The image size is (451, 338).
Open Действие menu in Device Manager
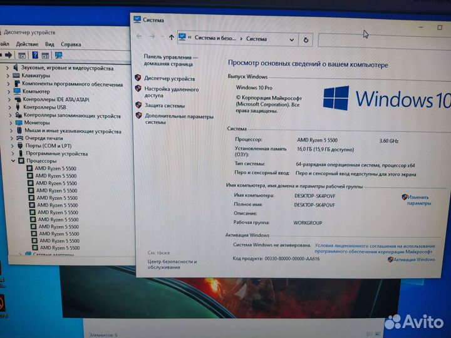tap(28, 44)
